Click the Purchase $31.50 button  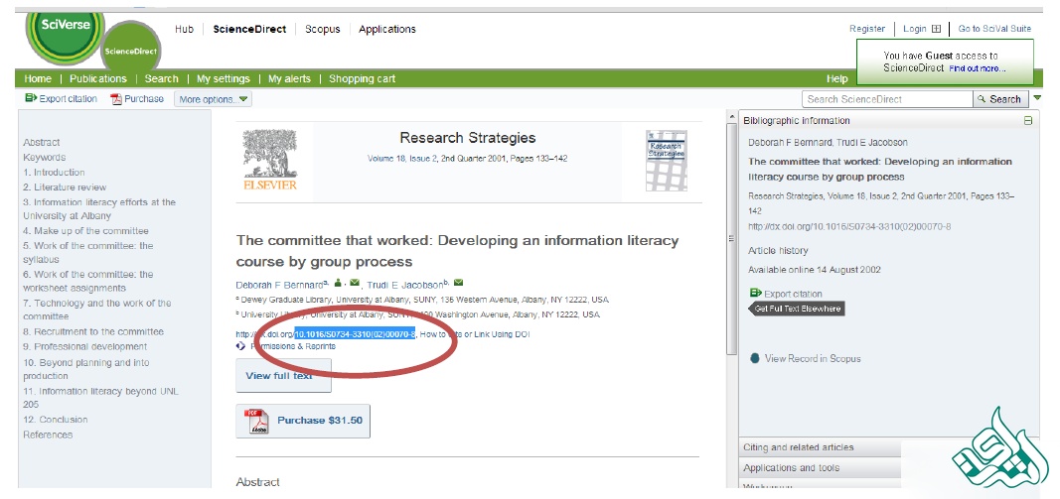coord(303,421)
